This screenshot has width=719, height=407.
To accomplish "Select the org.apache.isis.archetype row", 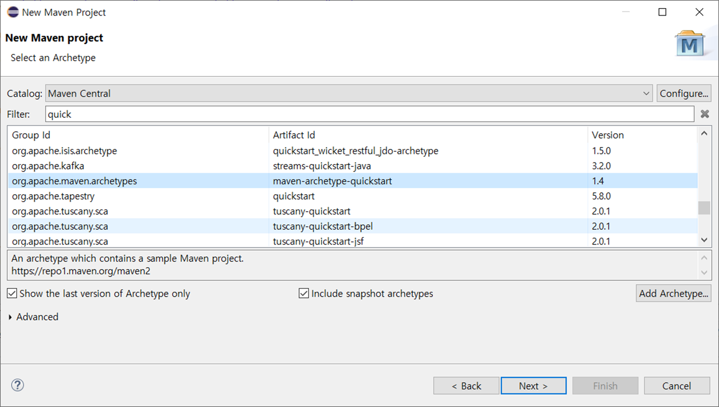I will tap(352, 150).
